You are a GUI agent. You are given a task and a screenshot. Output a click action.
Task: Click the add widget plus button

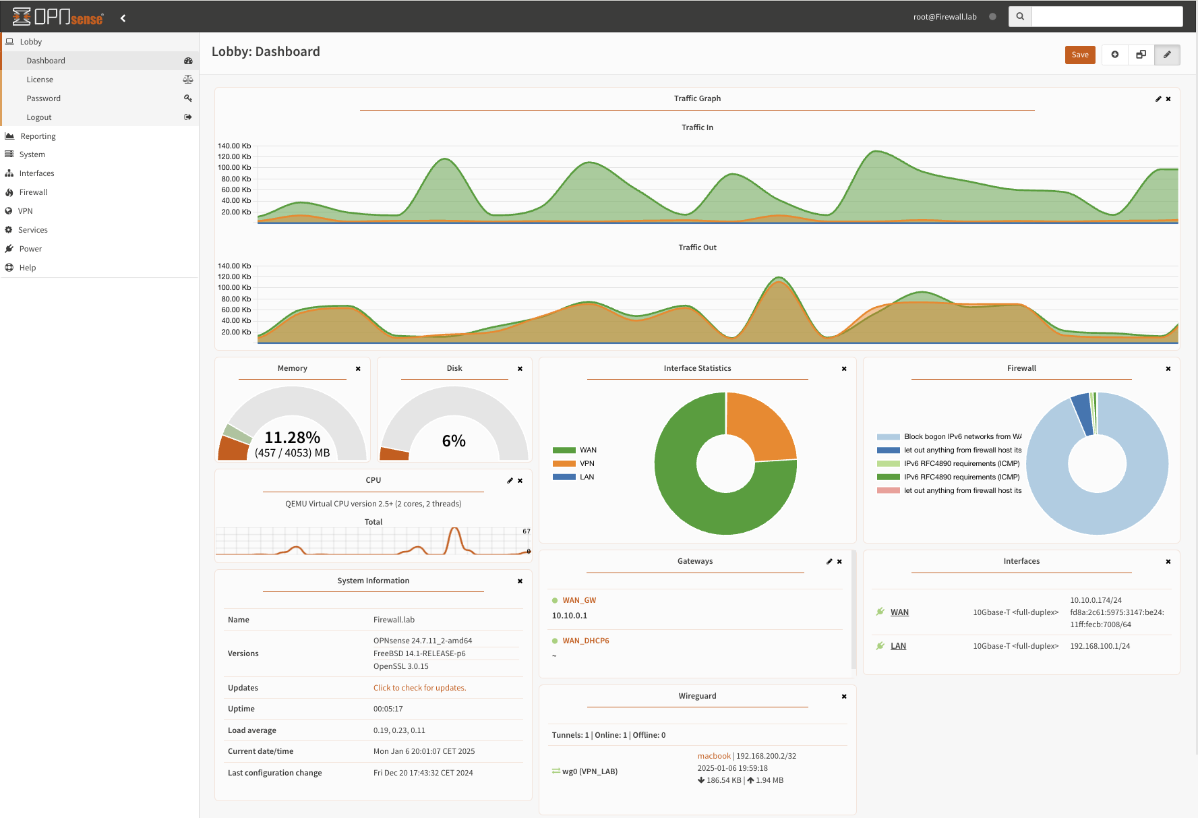[1115, 55]
